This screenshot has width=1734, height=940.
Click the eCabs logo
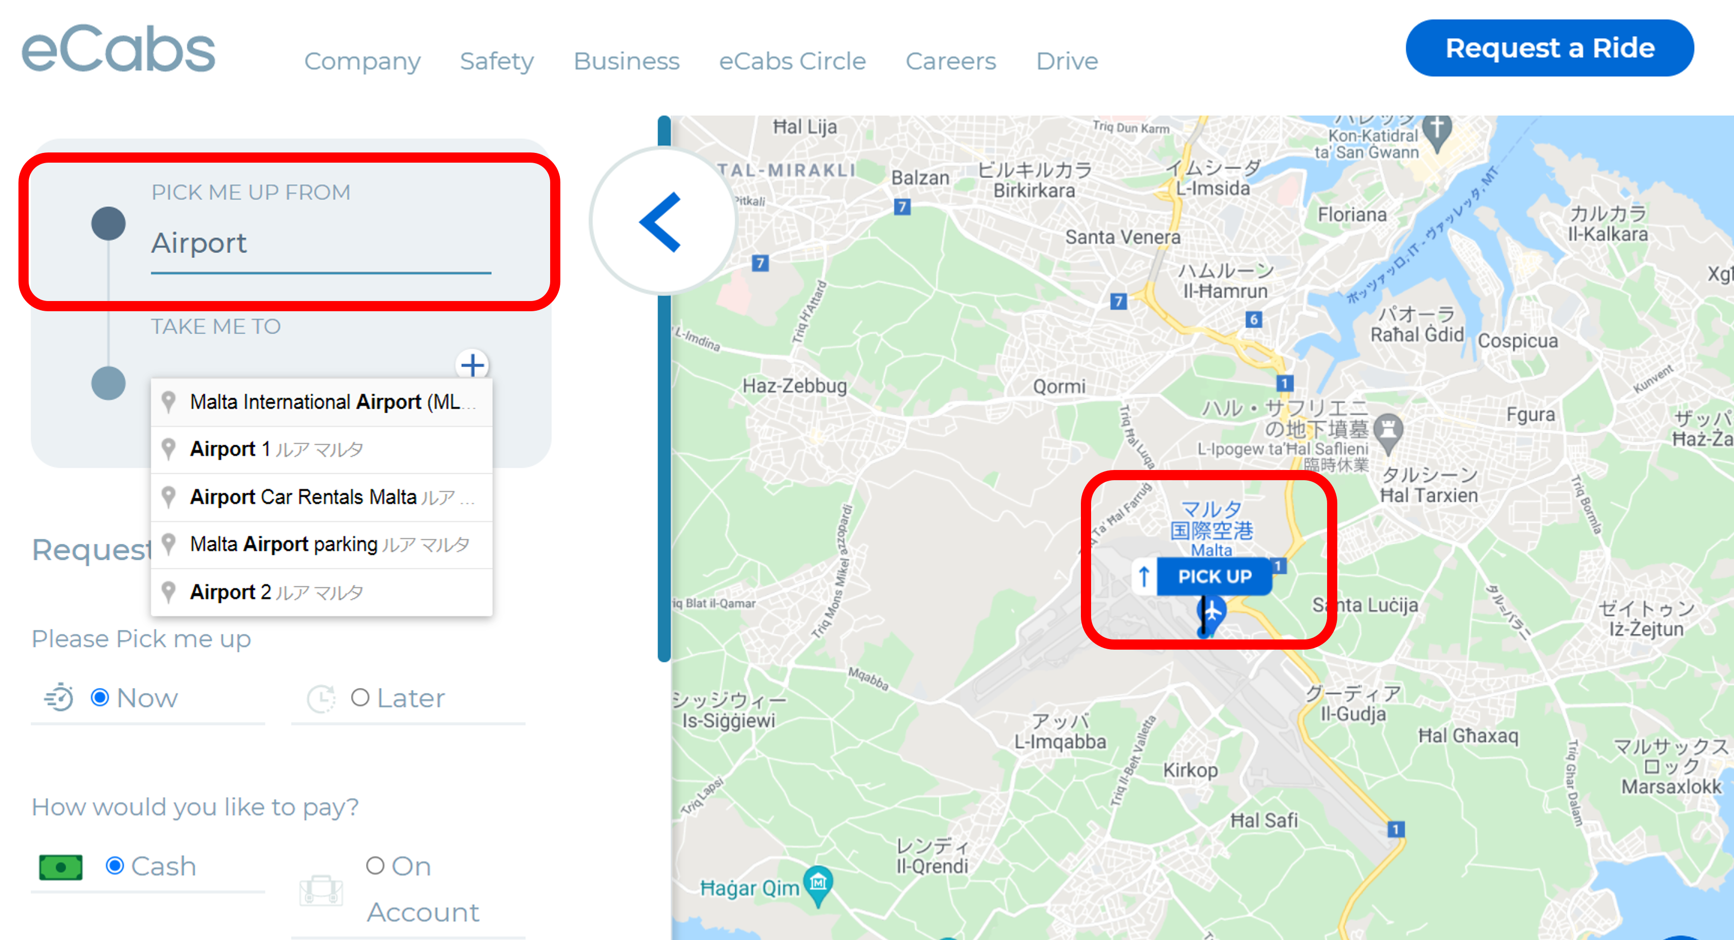pos(118,49)
